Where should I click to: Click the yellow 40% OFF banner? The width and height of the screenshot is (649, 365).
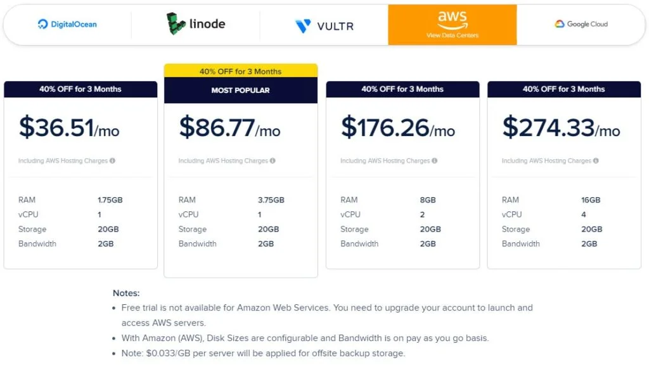[241, 71]
